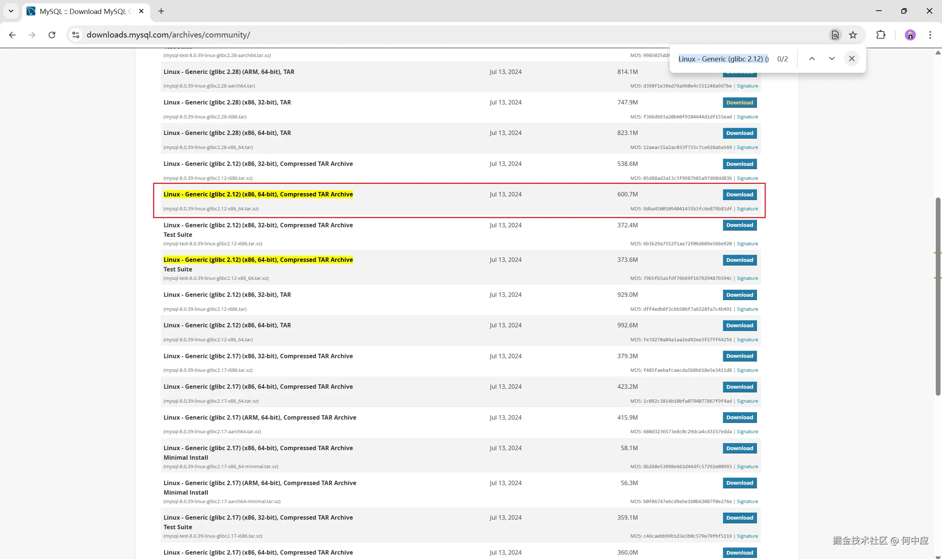
Task: Open a new browser tab
Action: 161,11
